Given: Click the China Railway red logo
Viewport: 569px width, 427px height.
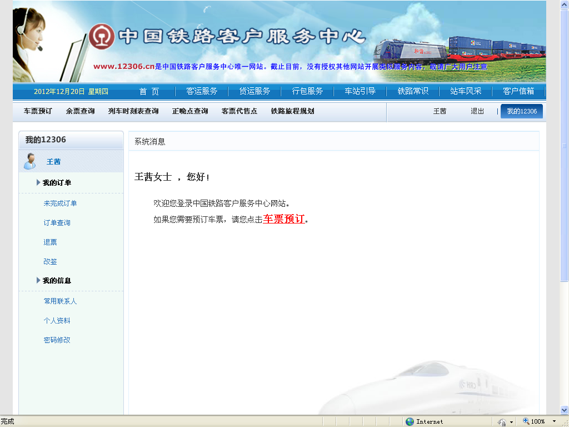Looking at the screenshot, I should [x=102, y=36].
